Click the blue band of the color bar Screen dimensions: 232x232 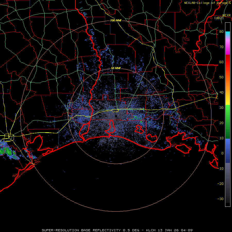[228, 151]
